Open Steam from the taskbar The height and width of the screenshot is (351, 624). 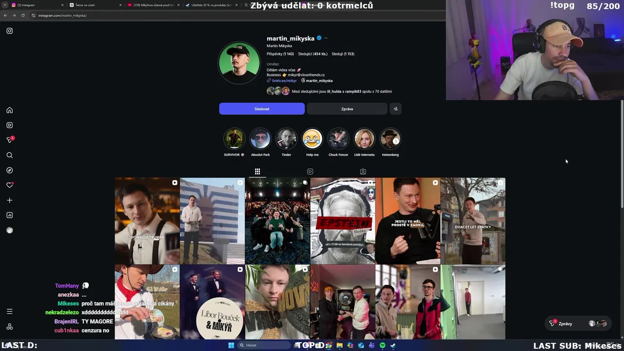(393, 345)
